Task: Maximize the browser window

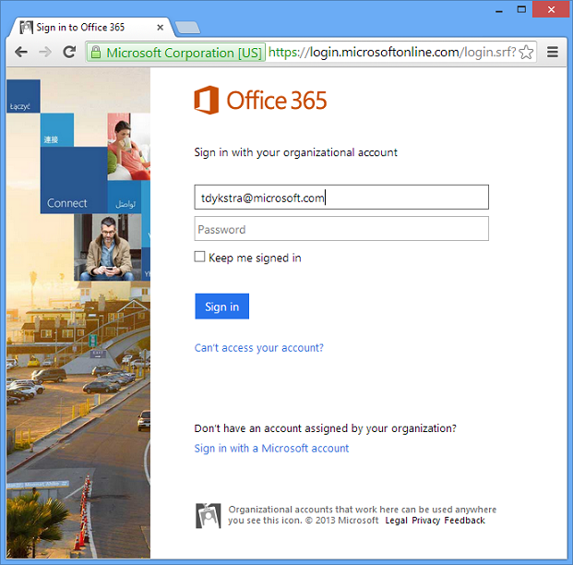Action: (521, 9)
